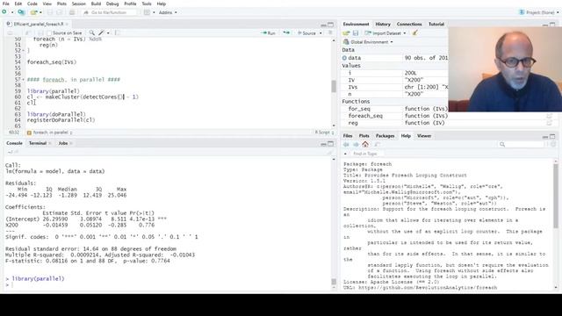Click the Help search field
The width and height of the screenshot is (562, 316).
tap(521, 144)
